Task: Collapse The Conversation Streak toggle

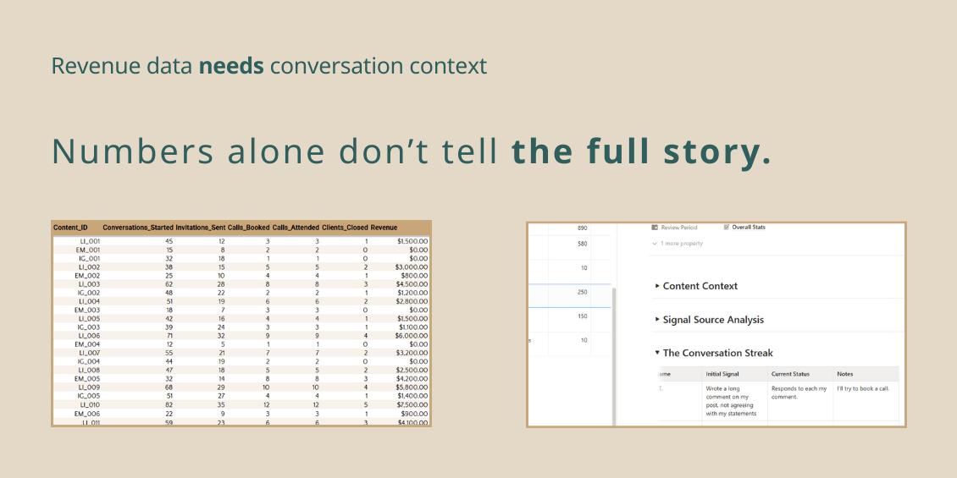Action: click(x=657, y=353)
